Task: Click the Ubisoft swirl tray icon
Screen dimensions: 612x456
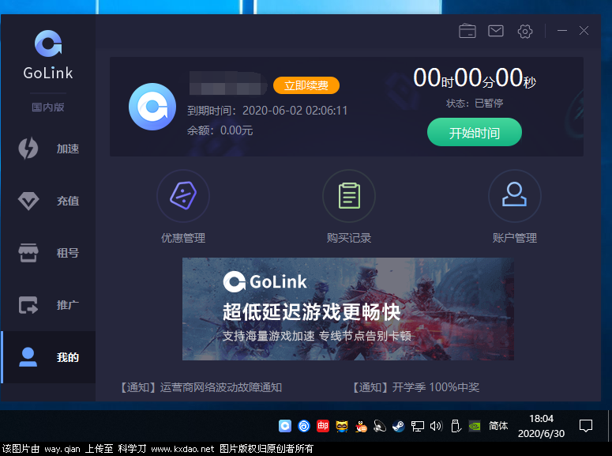Action: click(304, 425)
